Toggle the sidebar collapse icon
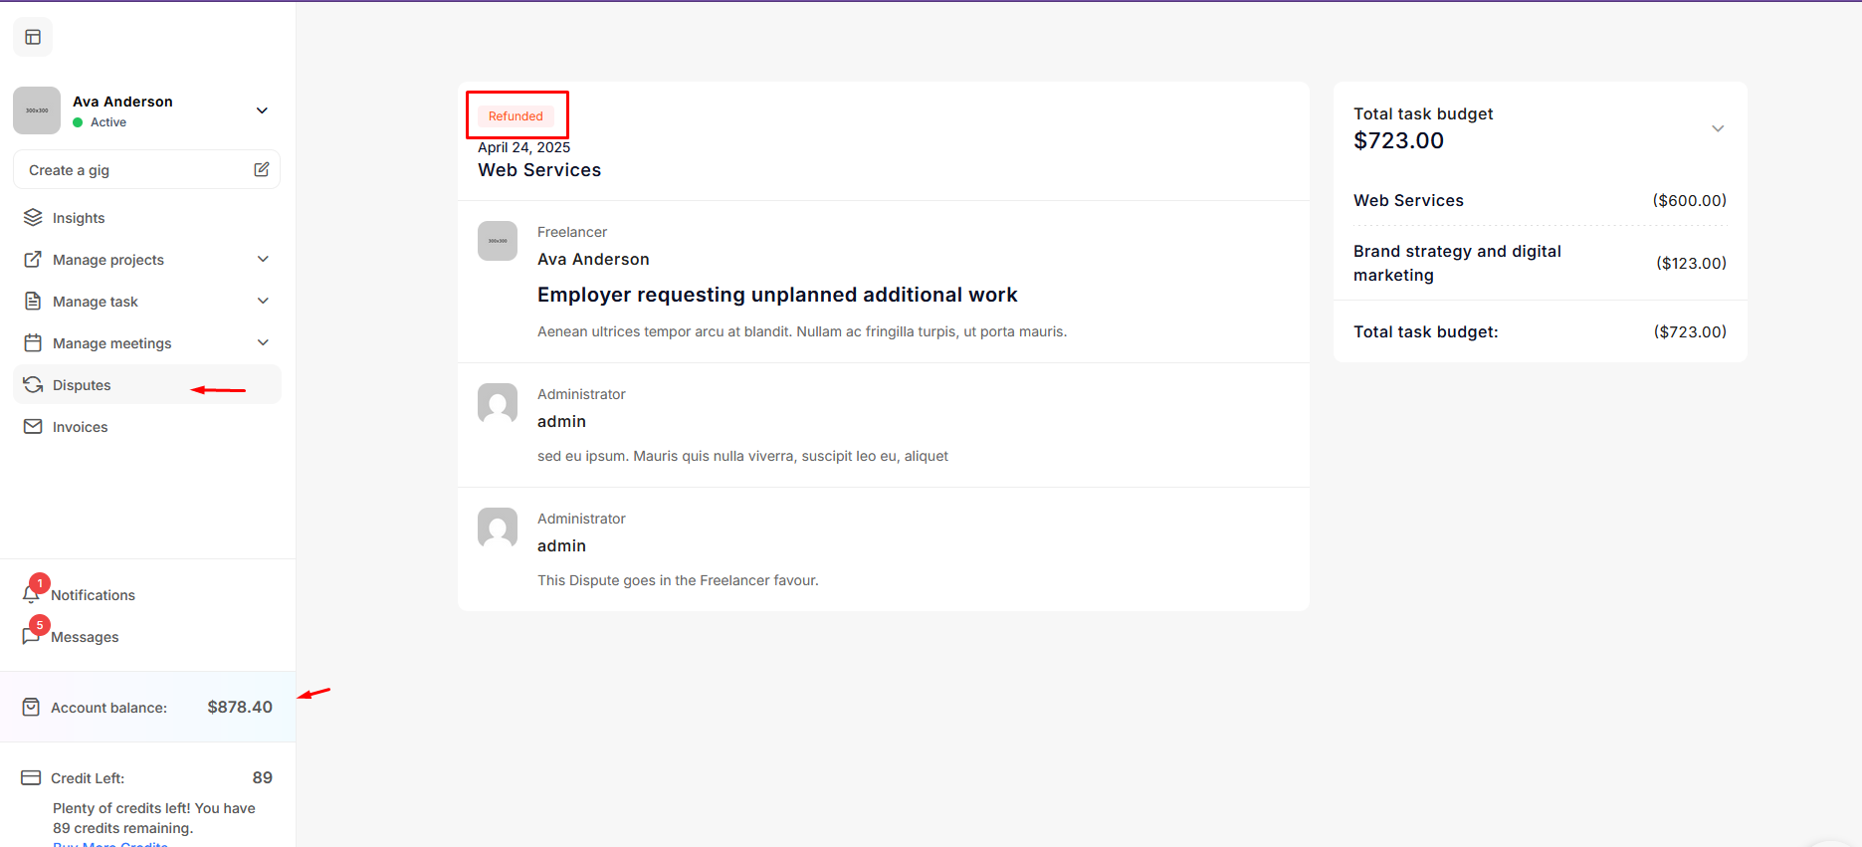The image size is (1862, 847). (x=33, y=38)
